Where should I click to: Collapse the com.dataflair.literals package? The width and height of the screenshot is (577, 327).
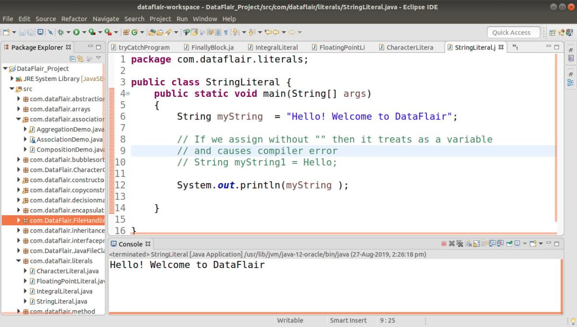point(18,260)
